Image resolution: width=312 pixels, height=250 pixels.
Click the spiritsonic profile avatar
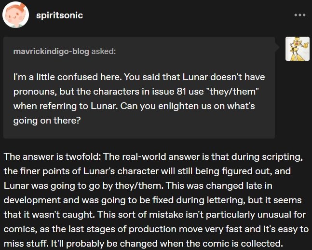point(15,15)
